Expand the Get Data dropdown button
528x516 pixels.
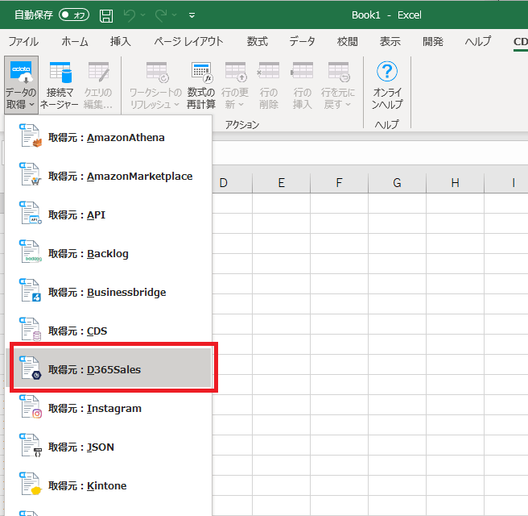tap(20, 85)
